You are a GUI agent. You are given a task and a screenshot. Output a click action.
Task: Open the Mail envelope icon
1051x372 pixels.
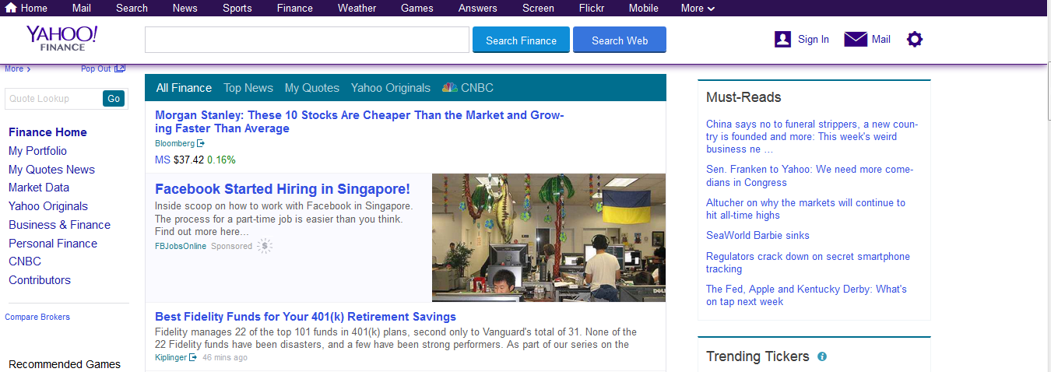point(856,39)
